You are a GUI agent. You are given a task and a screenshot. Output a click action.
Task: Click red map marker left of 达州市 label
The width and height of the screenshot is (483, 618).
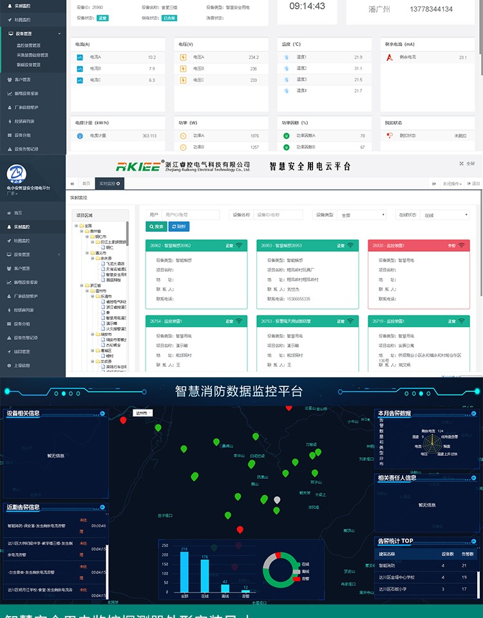point(123,420)
